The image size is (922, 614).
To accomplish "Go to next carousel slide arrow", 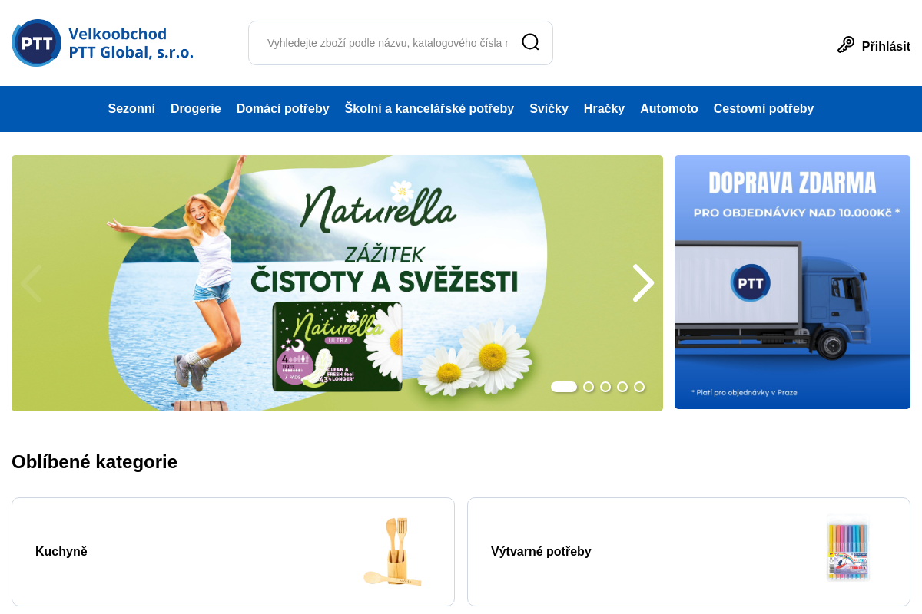I will click(x=643, y=282).
